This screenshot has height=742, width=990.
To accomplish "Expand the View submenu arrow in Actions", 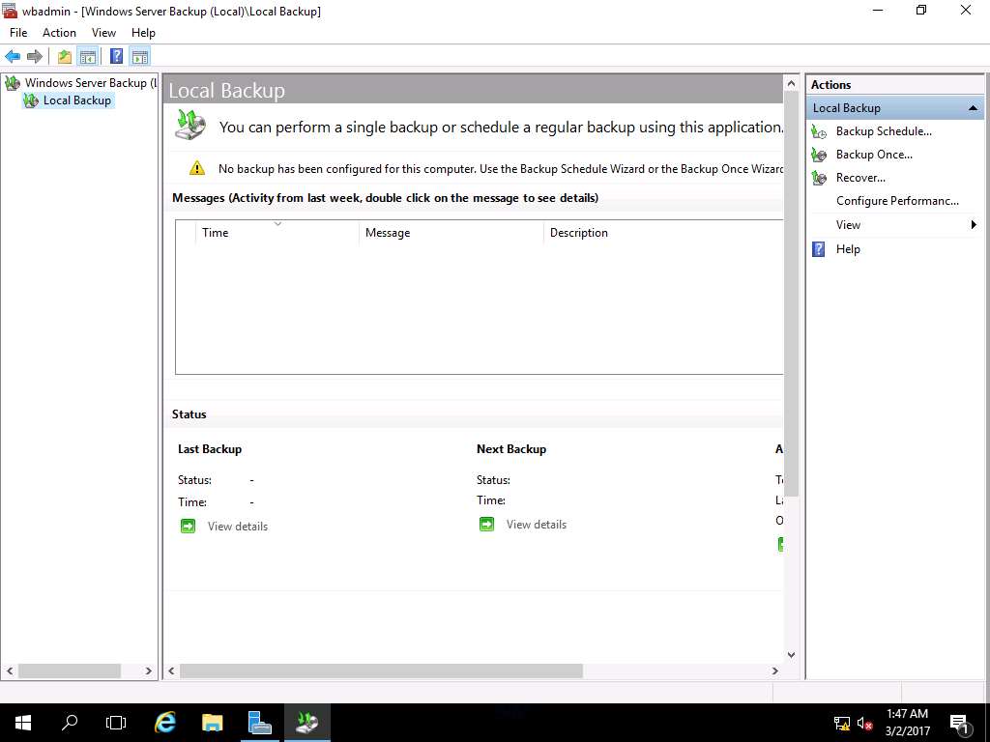I will coord(974,224).
